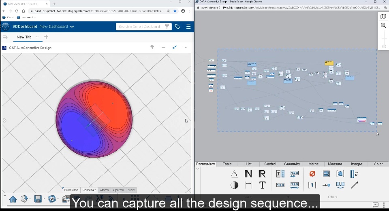
Task: Insert the 123 series with double arrows
Action: [295, 174]
